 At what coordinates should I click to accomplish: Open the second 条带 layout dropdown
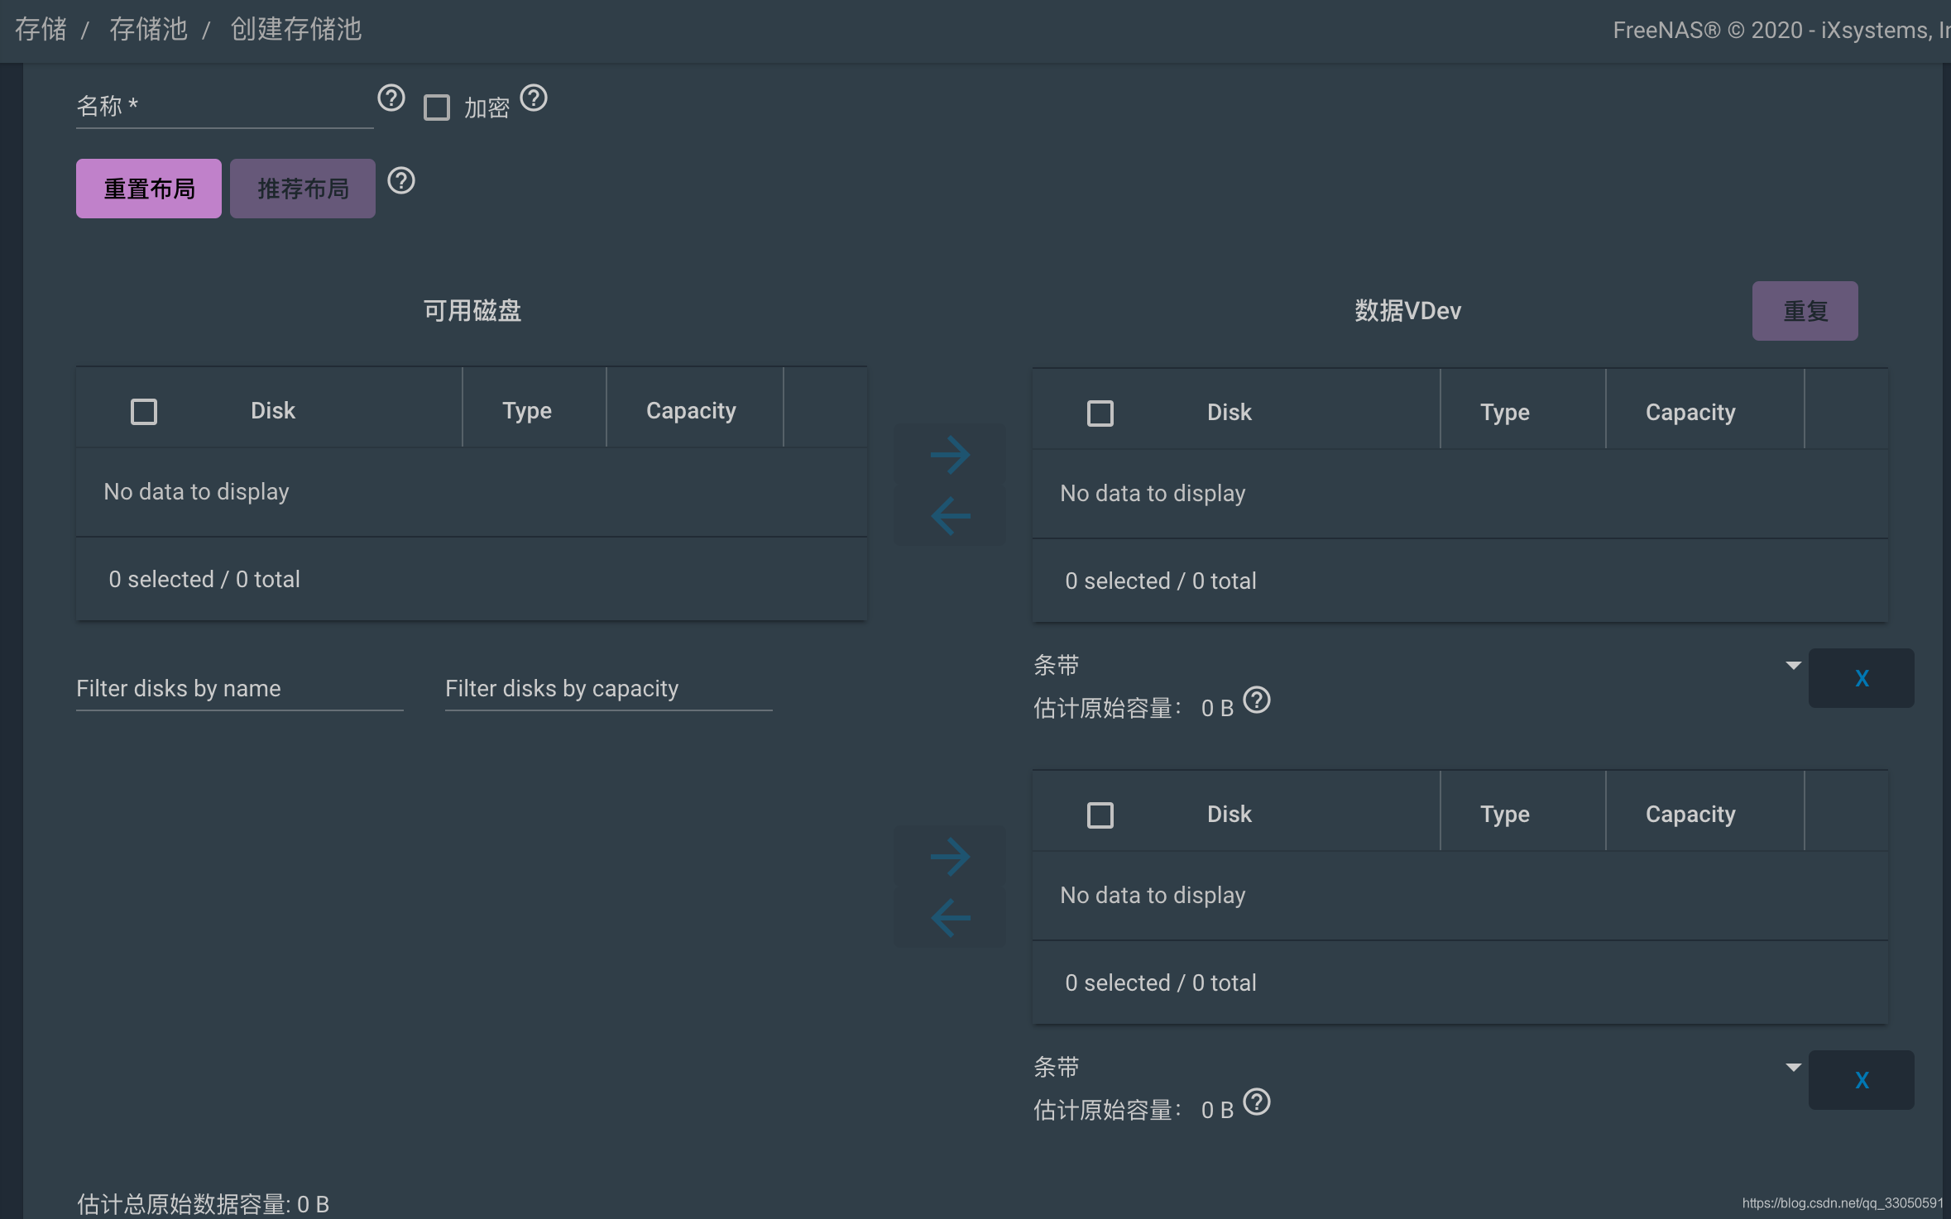click(x=1793, y=1067)
